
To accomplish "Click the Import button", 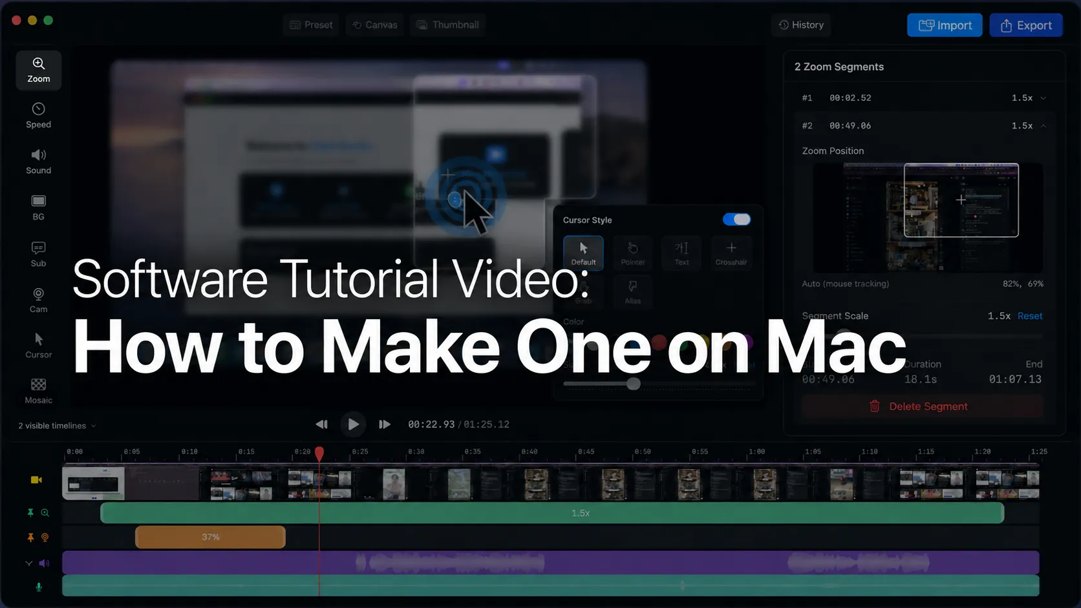I will pos(945,25).
